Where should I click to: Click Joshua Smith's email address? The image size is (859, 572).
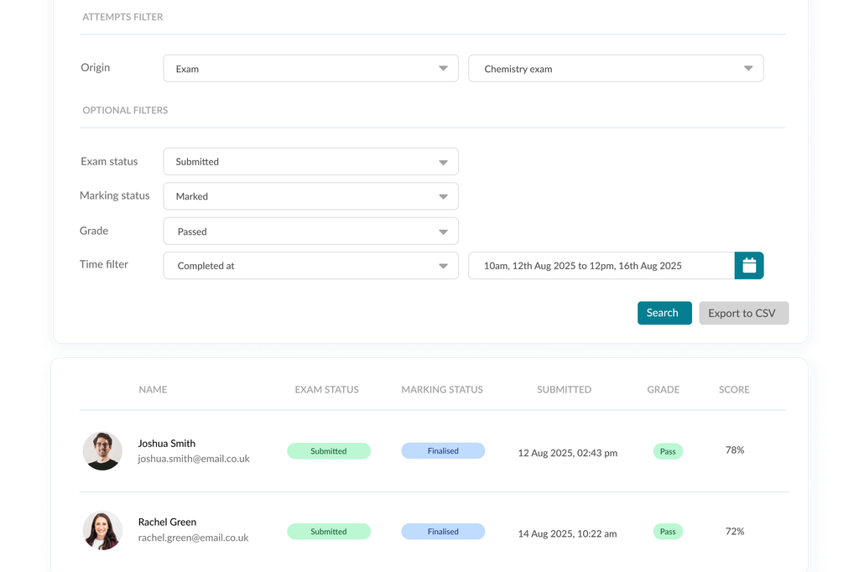click(x=195, y=460)
